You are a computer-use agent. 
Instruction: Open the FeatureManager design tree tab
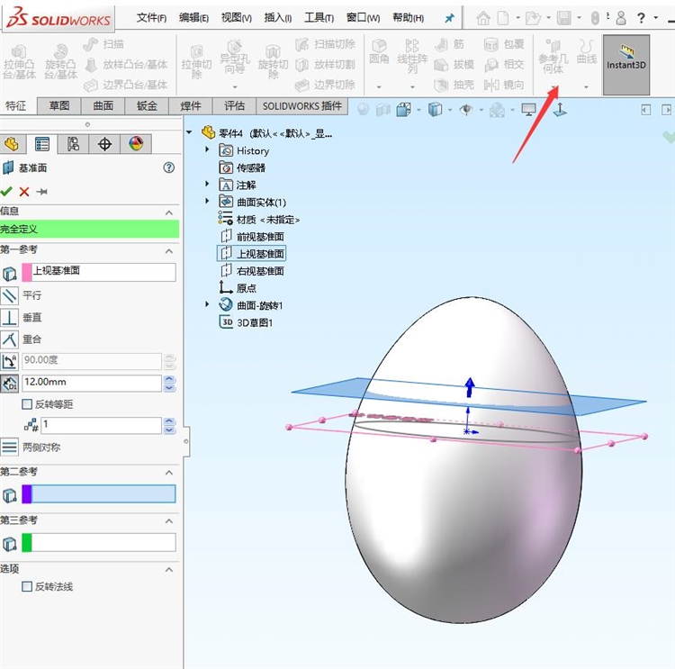pos(12,144)
